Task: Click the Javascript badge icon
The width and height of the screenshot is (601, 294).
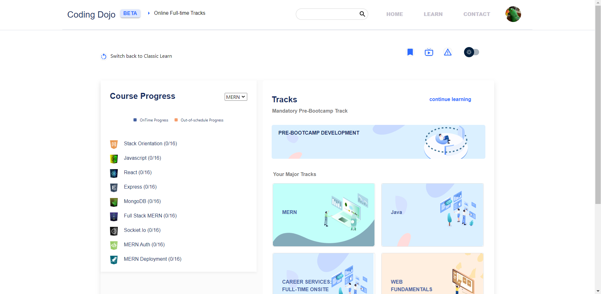Action: 114,159
